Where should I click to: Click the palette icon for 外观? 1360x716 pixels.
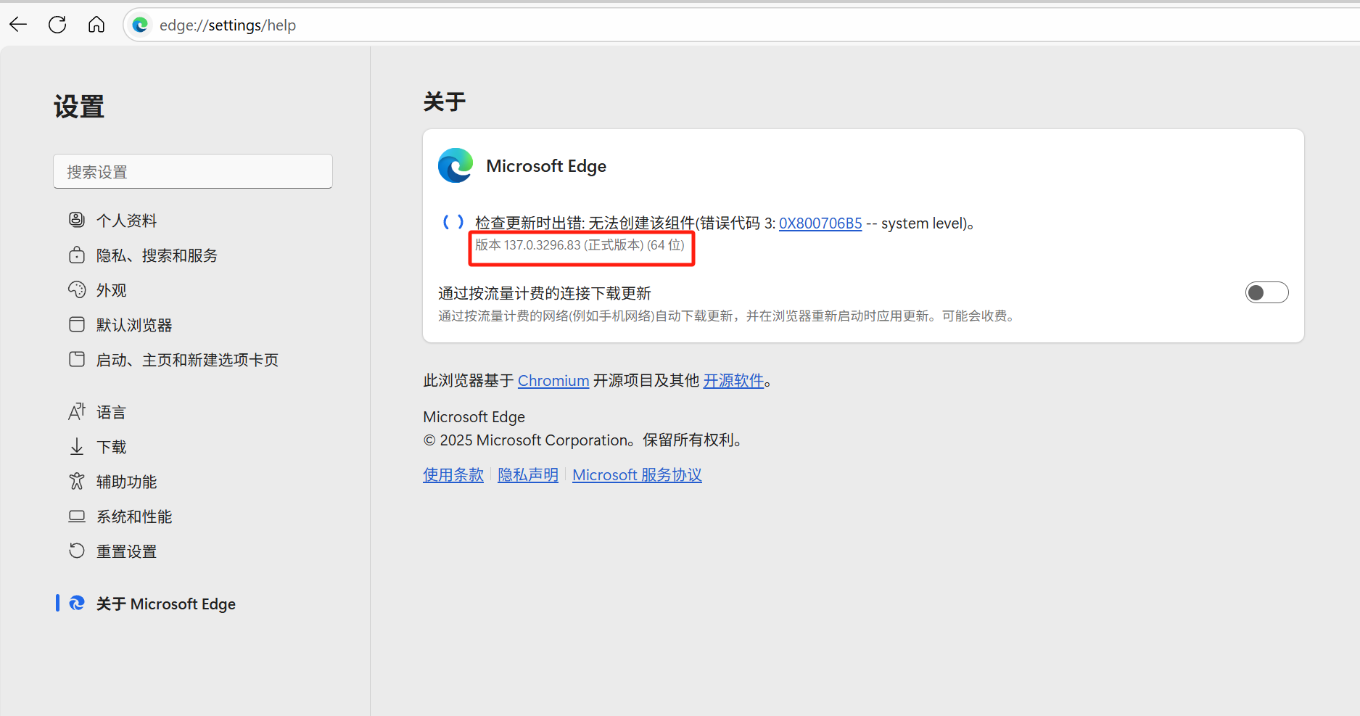tap(77, 289)
